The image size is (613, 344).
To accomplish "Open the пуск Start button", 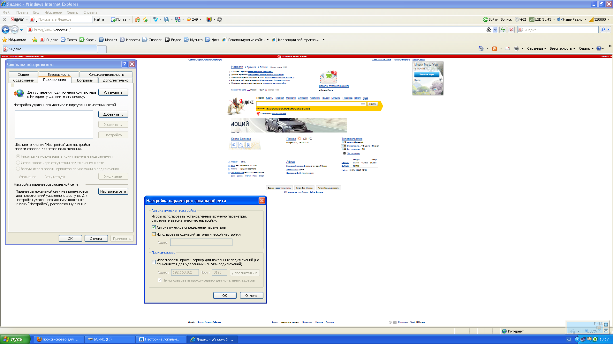I will 15,339.
